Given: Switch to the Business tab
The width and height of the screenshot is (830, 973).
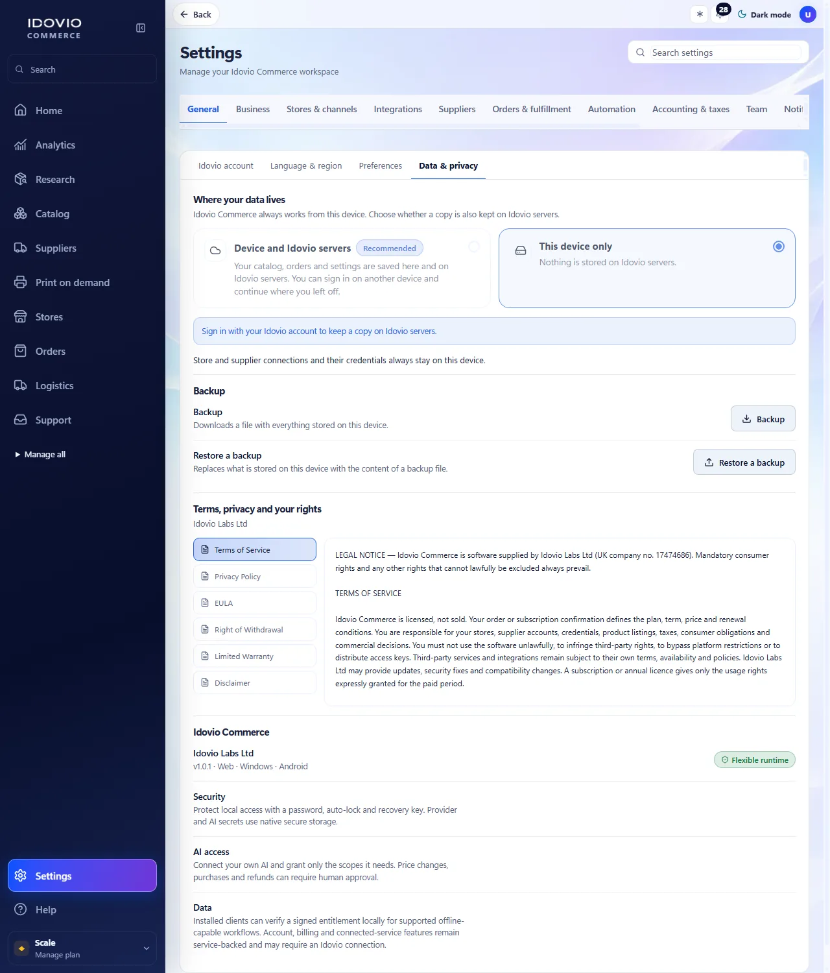Looking at the screenshot, I should tap(253, 109).
